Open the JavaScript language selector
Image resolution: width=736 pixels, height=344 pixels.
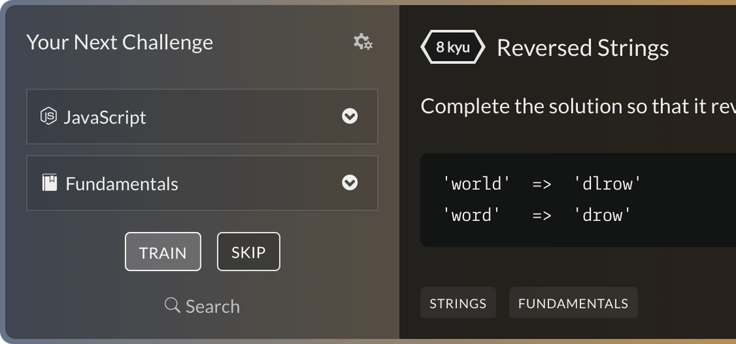pyautogui.click(x=202, y=117)
